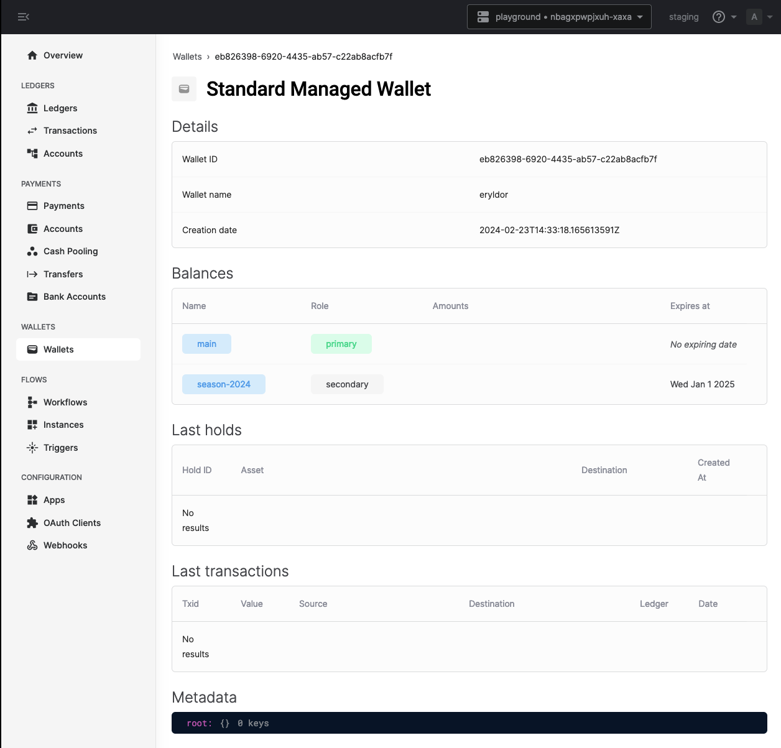Click the Webhooks icon in sidebar
This screenshot has height=748, width=781.
click(32, 545)
